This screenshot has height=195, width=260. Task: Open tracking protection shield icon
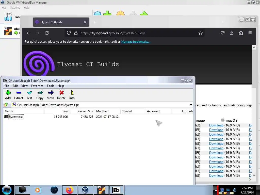click(x=69, y=33)
